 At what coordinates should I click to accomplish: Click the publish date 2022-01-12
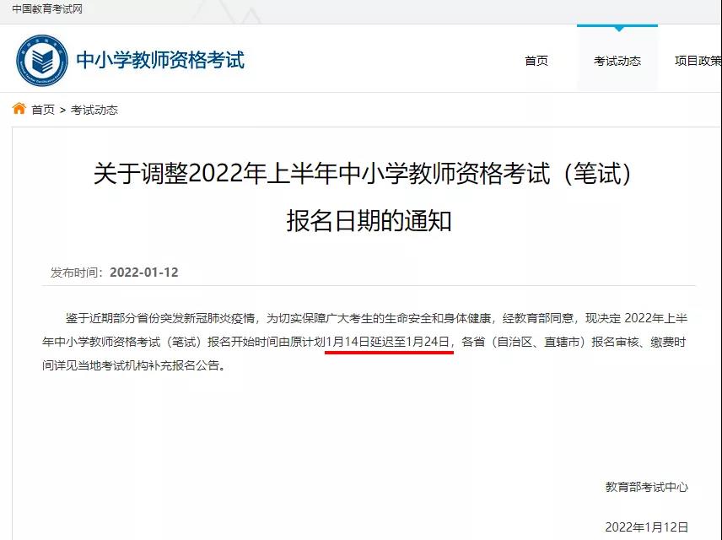coord(144,273)
